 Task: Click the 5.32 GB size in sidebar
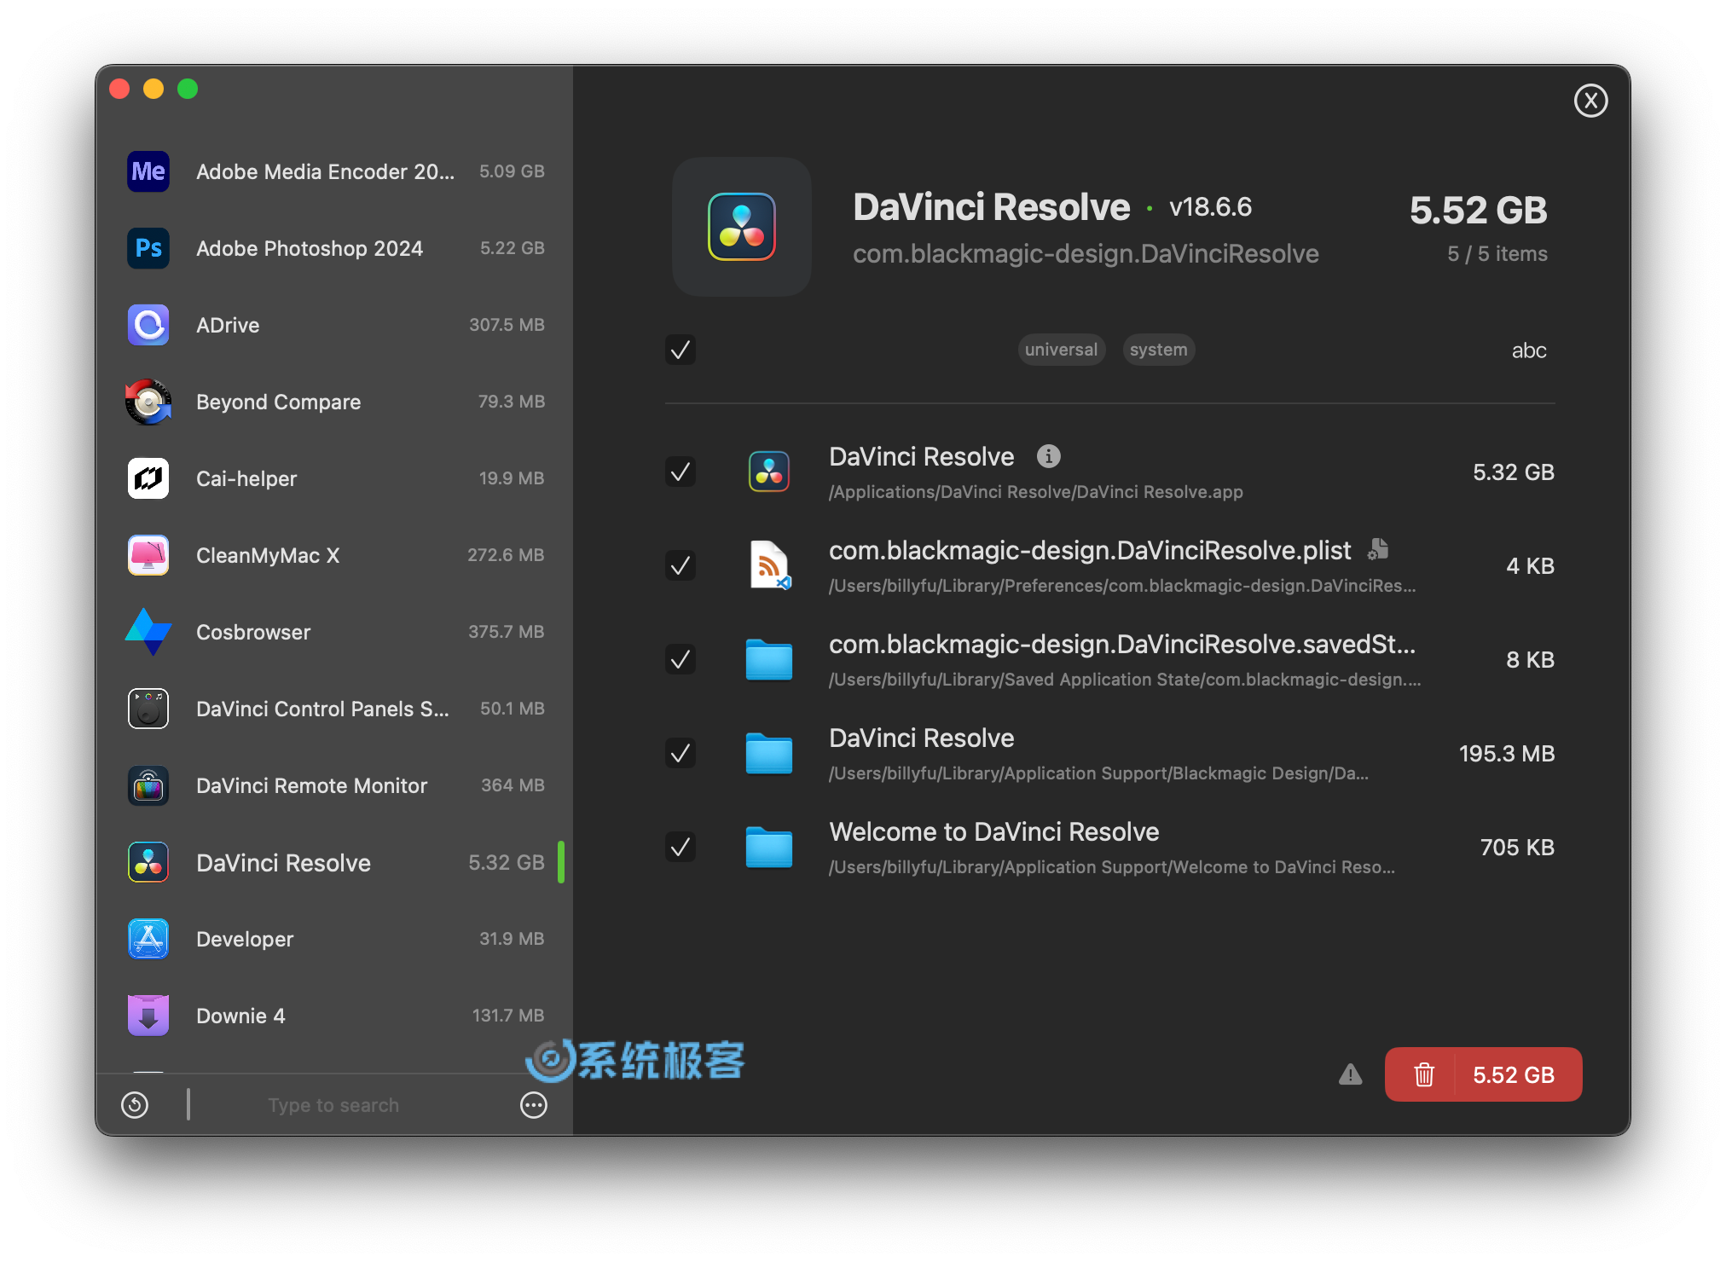506,862
